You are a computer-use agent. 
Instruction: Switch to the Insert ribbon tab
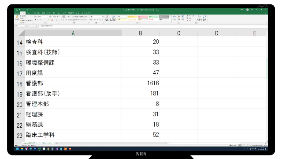(x=28, y=13)
